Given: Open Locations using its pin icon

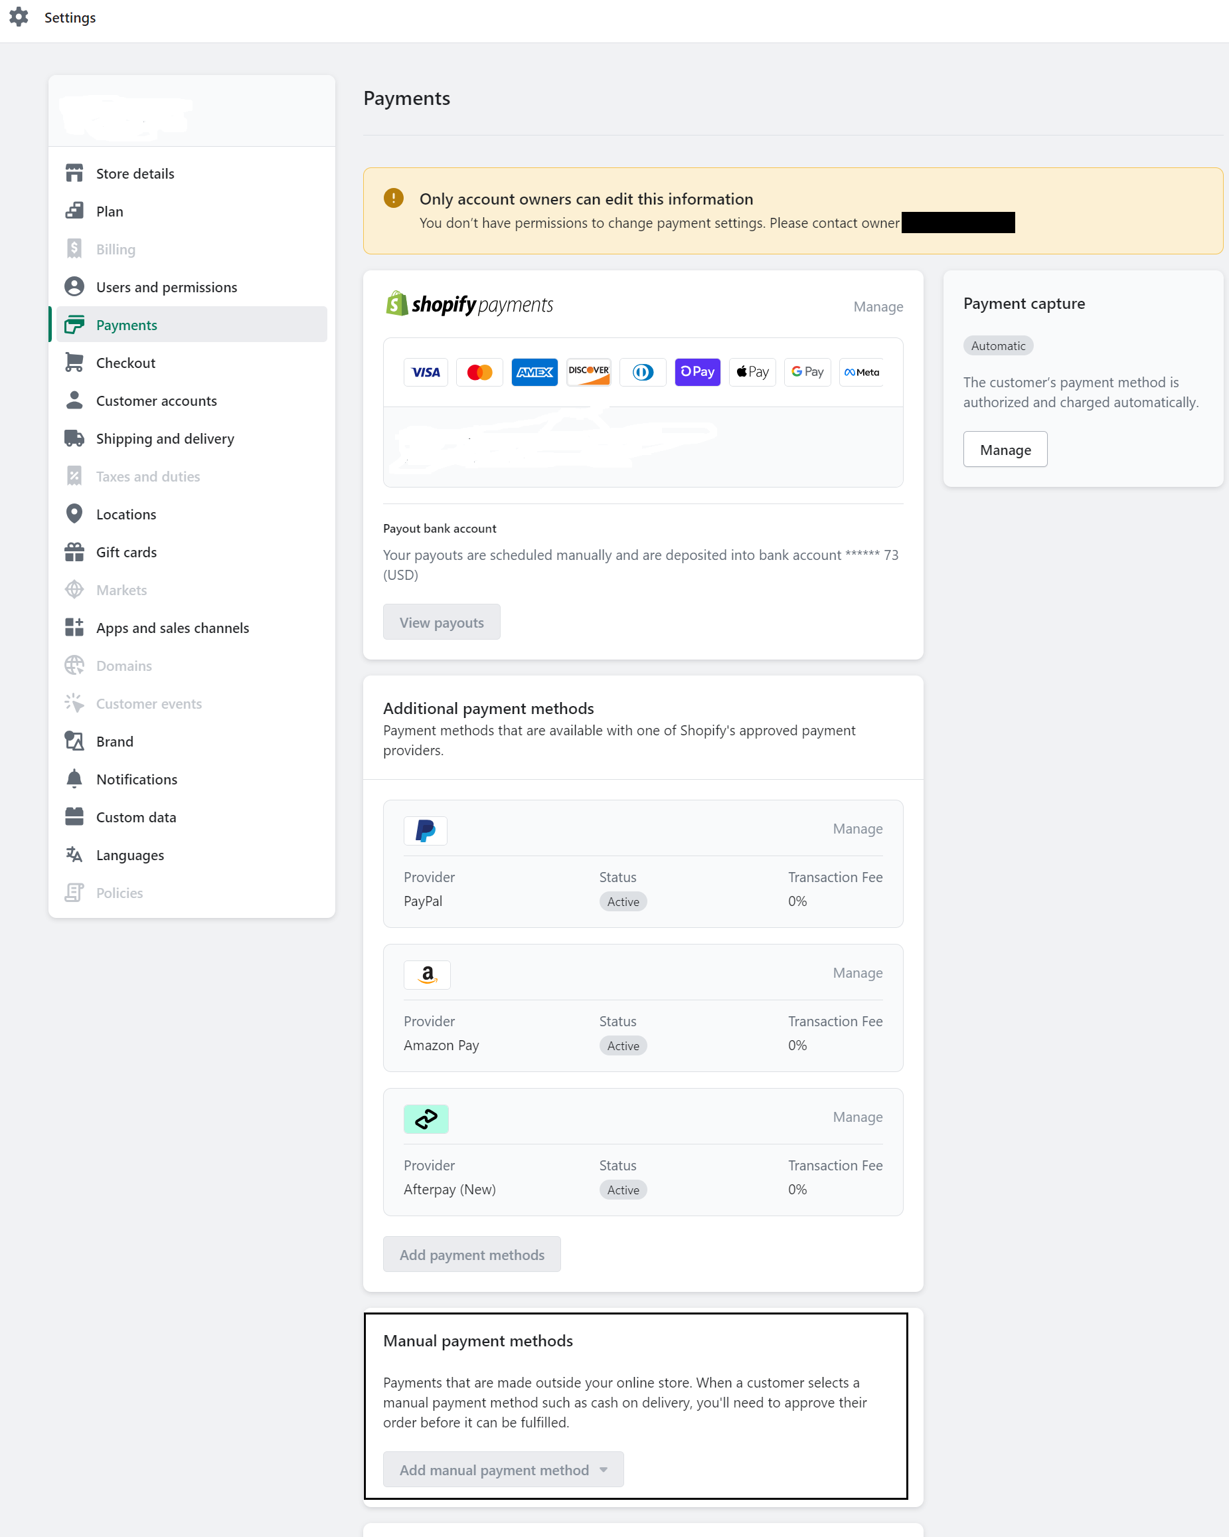Looking at the screenshot, I should (x=76, y=513).
